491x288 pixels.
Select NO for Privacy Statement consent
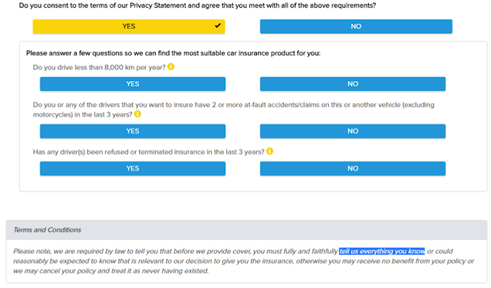tap(356, 26)
